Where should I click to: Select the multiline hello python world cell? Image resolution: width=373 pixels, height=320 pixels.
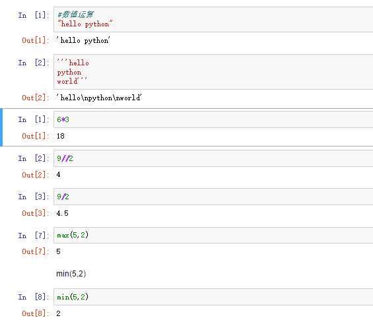tap(213, 72)
